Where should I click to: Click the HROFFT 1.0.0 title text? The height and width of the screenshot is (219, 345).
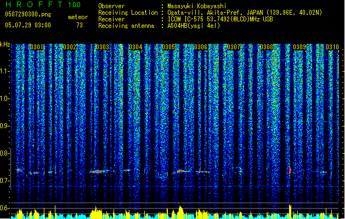[43, 4]
